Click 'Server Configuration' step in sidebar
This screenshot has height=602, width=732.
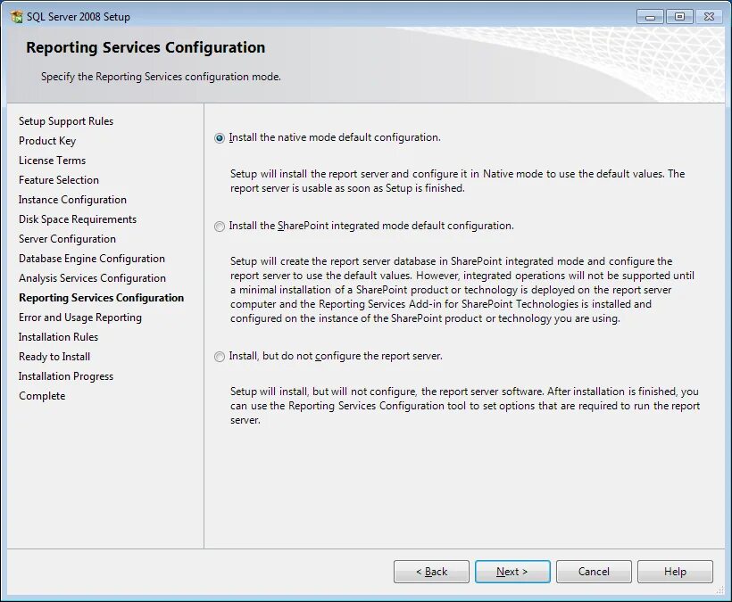pos(67,239)
